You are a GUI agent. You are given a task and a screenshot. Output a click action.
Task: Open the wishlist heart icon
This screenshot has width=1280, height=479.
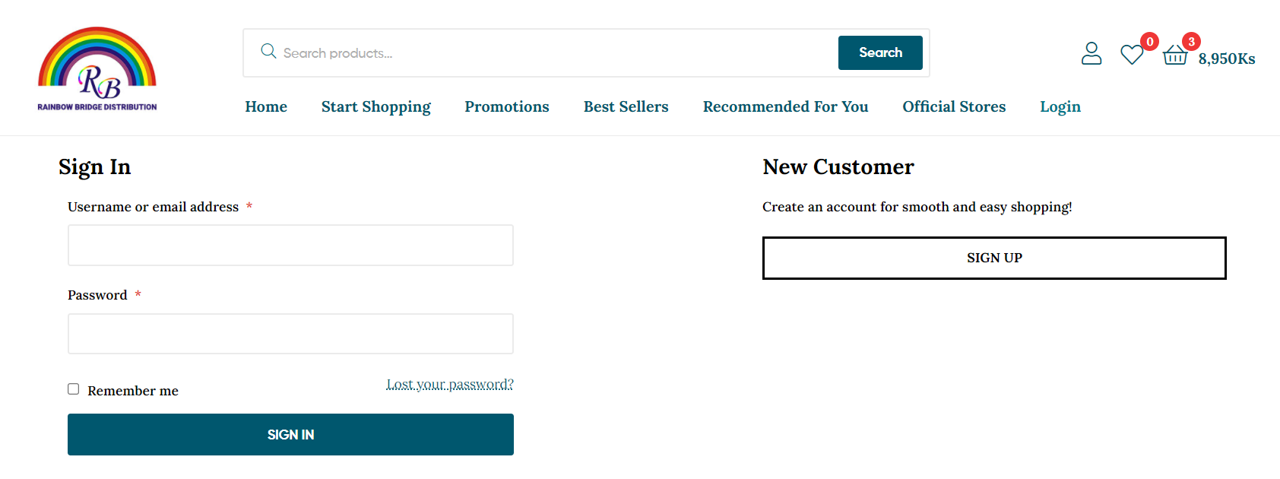pos(1132,55)
